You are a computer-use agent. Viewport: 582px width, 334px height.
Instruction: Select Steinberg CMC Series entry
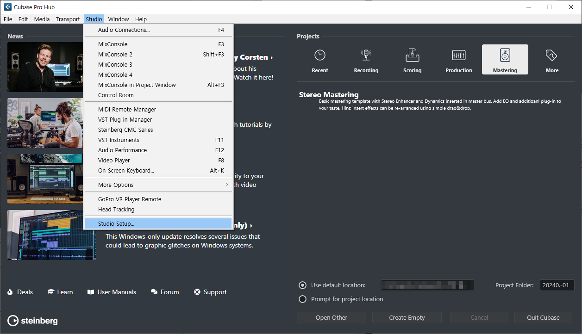point(158,130)
